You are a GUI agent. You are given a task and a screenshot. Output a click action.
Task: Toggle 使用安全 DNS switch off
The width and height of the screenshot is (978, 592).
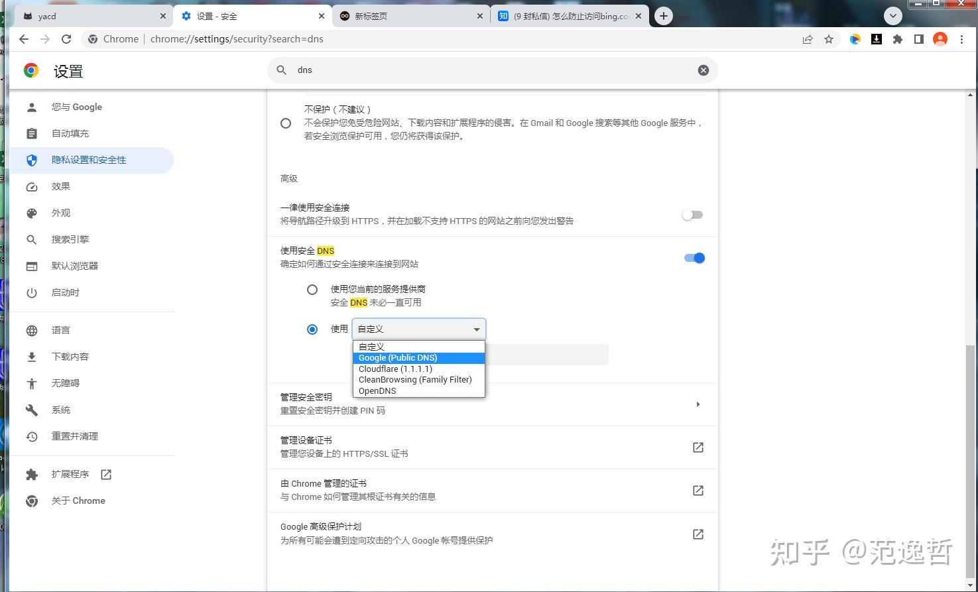[694, 258]
